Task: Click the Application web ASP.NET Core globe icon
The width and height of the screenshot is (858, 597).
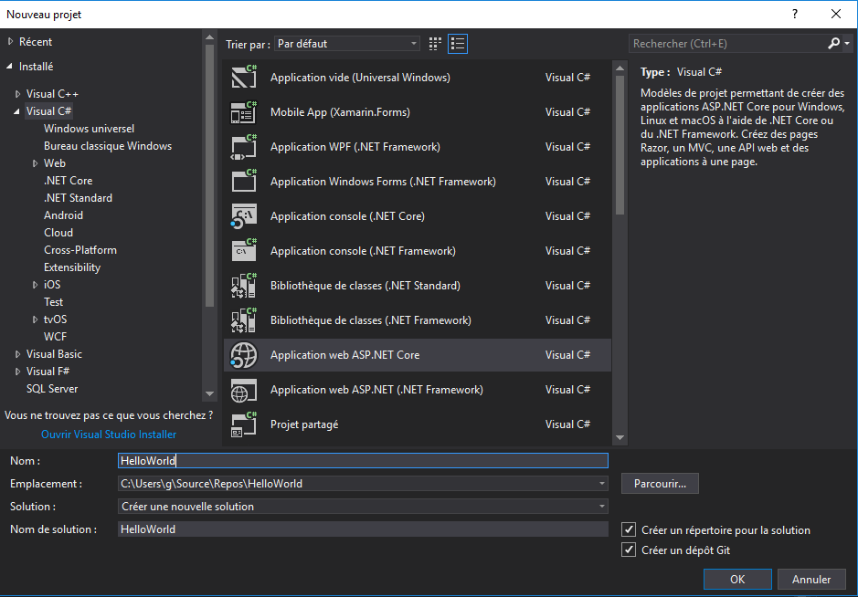Action: [x=244, y=355]
